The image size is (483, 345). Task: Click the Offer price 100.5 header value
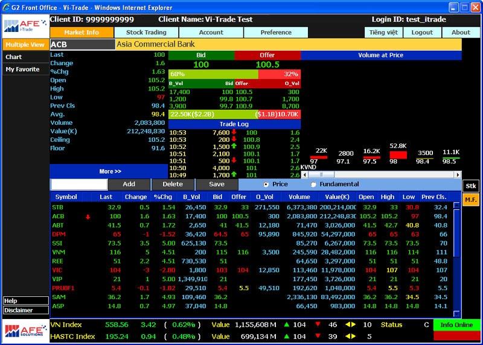pyautogui.click(x=267, y=65)
